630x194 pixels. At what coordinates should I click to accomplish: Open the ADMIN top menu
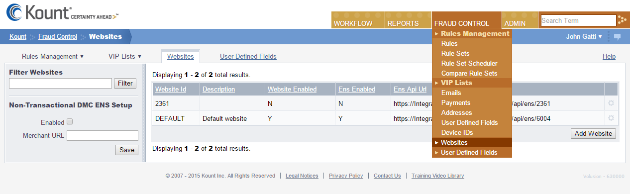pos(520,20)
